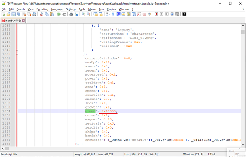
Task: Open the File menu
Action: tap(4, 9)
